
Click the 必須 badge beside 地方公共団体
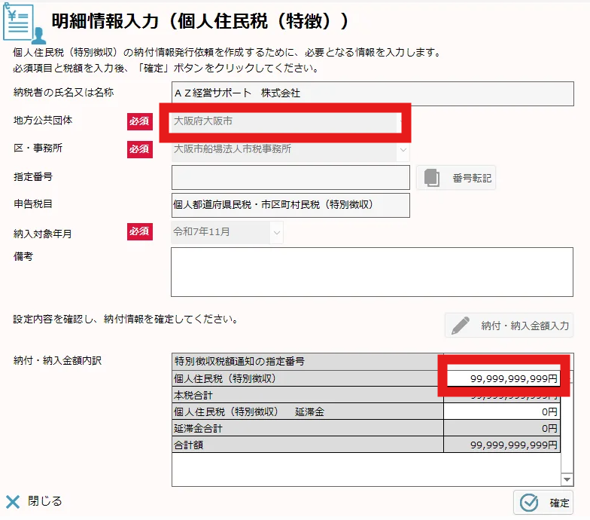tap(139, 121)
